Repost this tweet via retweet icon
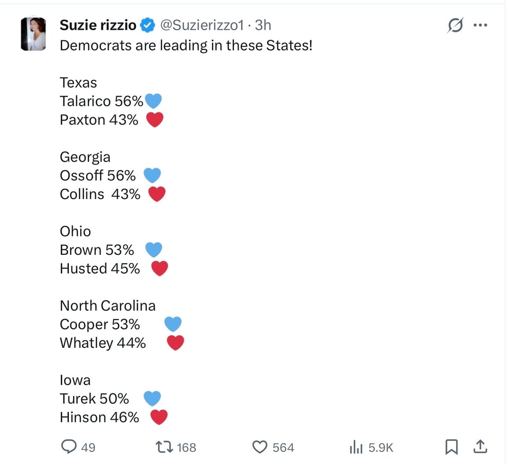 click(164, 447)
